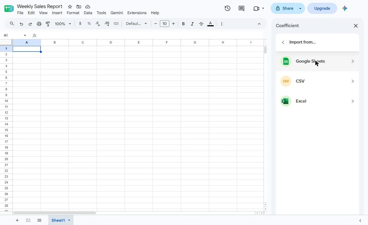Increase decimal places
Image resolution: width=368 pixels, height=225 pixels.
[x=107, y=24]
